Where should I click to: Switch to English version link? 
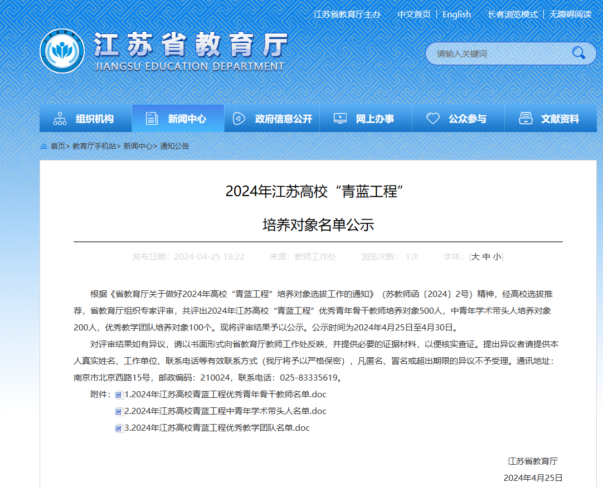[x=456, y=14]
